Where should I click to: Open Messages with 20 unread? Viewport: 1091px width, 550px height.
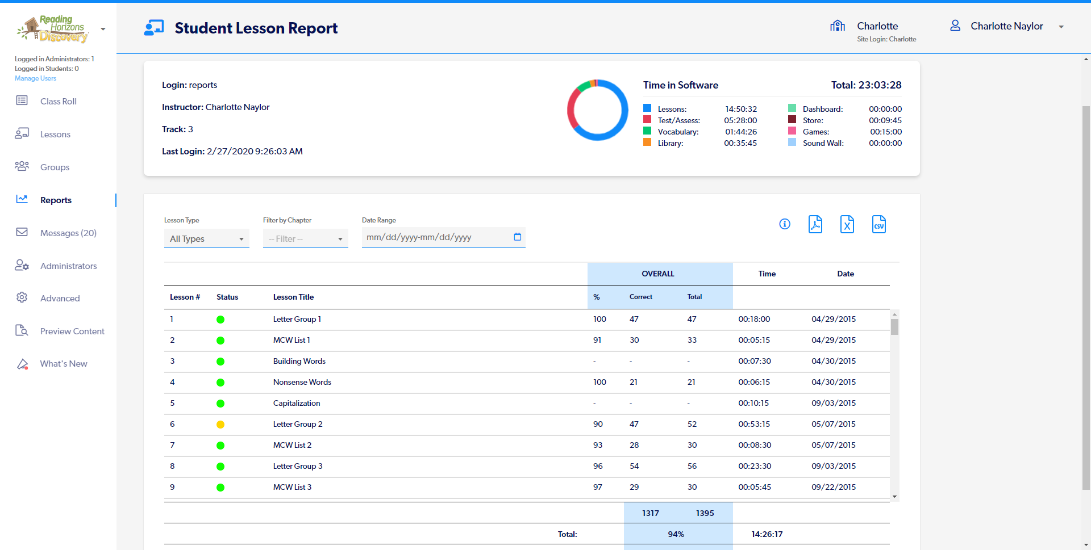pyautogui.click(x=68, y=233)
